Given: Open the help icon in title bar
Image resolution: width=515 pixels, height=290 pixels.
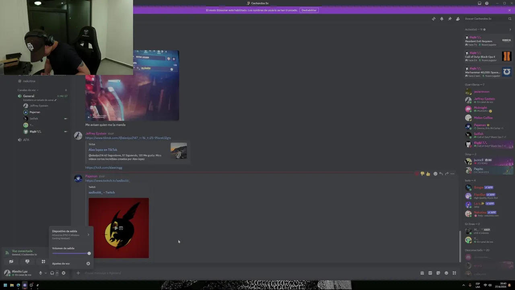Looking at the screenshot, I should click(486, 3).
